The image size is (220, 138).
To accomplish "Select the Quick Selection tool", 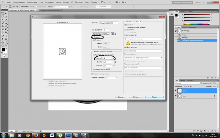I will 6,17.
